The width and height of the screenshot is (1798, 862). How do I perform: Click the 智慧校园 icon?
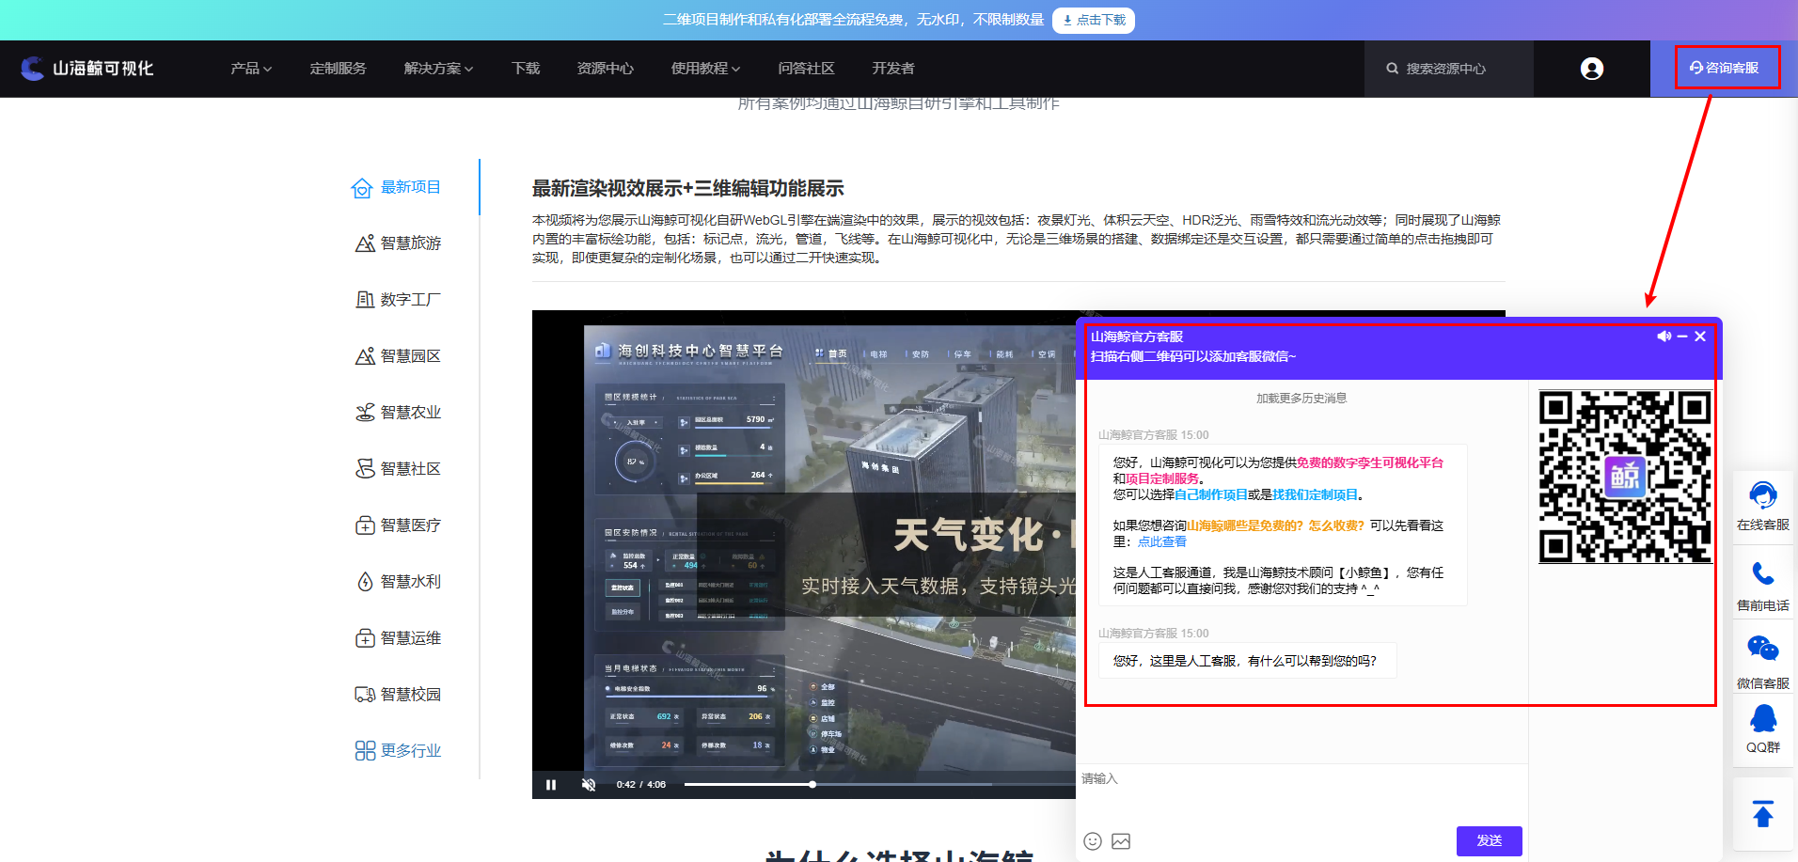coord(365,695)
